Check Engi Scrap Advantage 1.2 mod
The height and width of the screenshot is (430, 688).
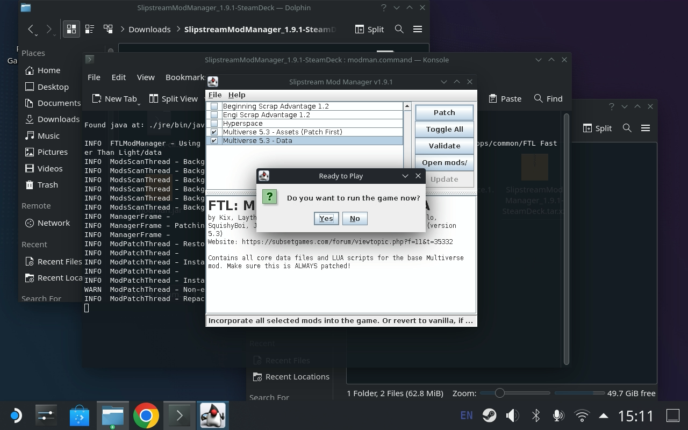pyautogui.click(x=214, y=115)
